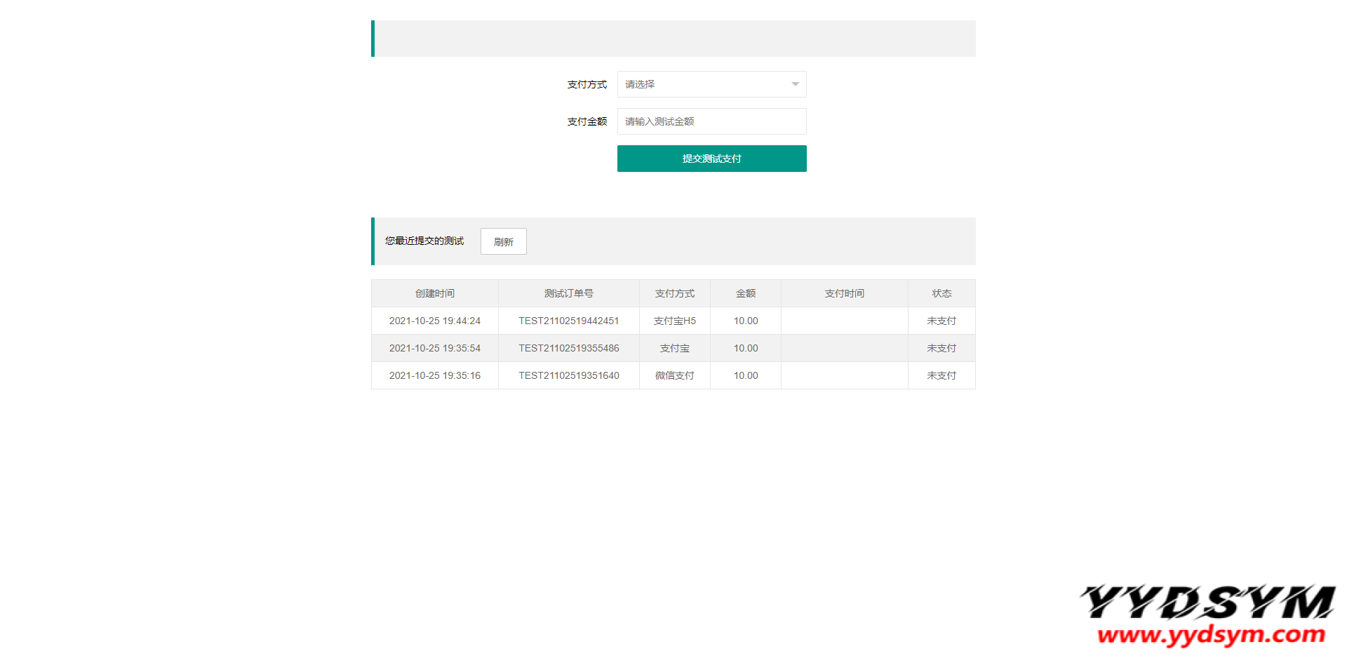The height and width of the screenshot is (656, 1347).
Task: Click the 支付方式 table column header
Action: (x=674, y=293)
